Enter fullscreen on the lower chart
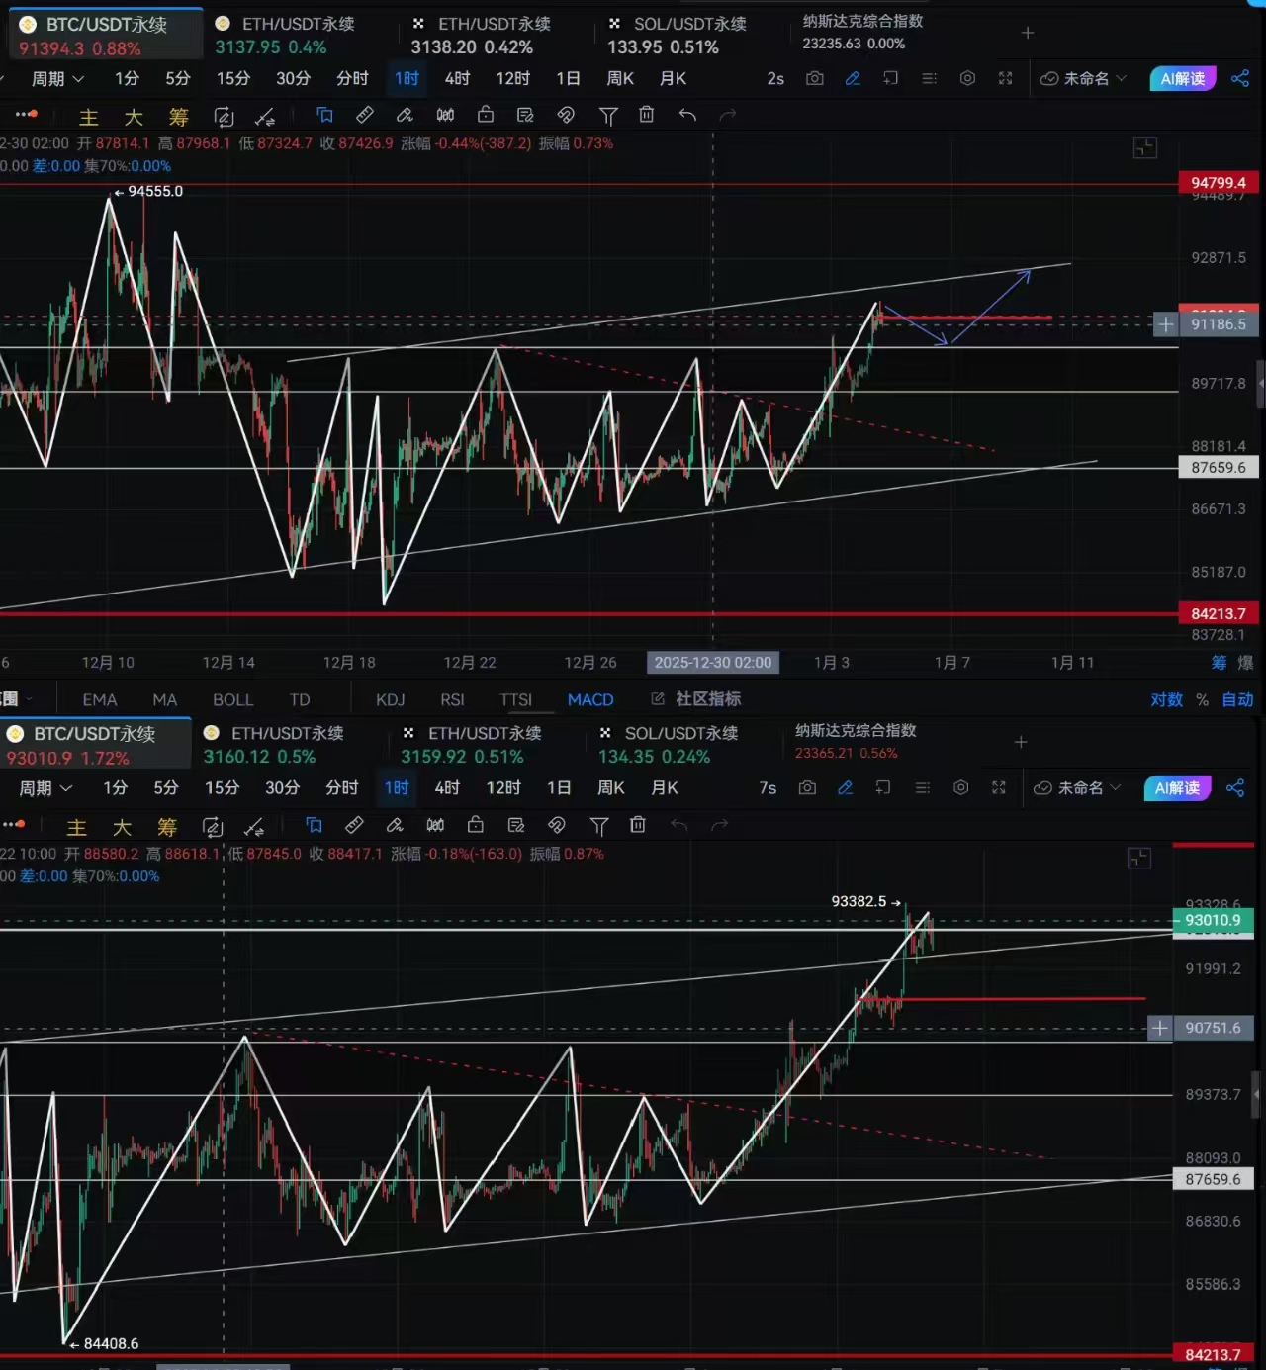 point(998,787)
